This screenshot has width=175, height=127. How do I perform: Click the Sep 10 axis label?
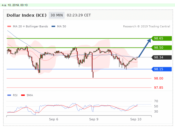coord(136,119)
